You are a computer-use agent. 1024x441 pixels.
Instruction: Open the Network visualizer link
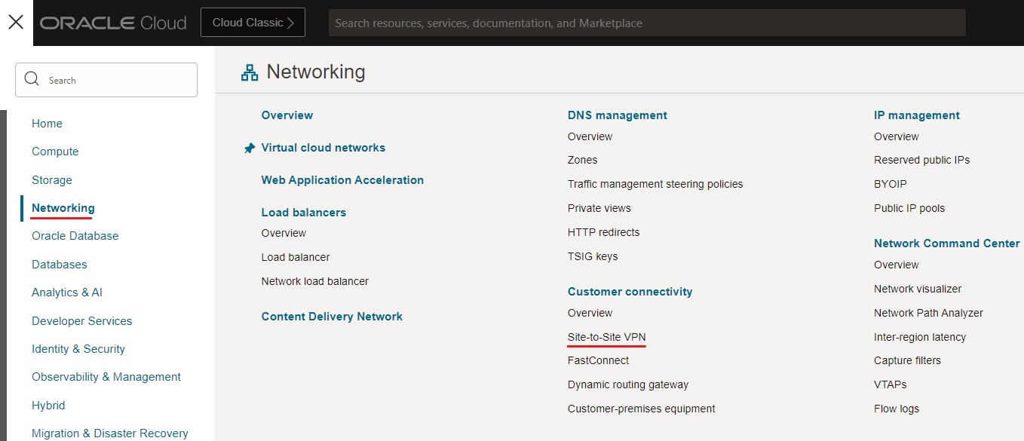(917, 289)
